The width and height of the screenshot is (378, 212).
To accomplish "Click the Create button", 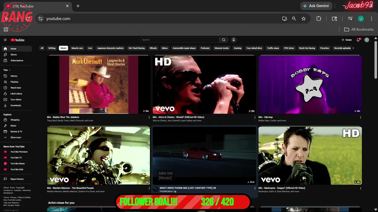I will pos(347,40).
